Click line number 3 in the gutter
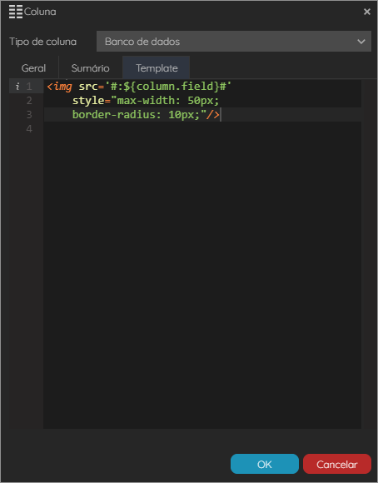 coord(29,115)
